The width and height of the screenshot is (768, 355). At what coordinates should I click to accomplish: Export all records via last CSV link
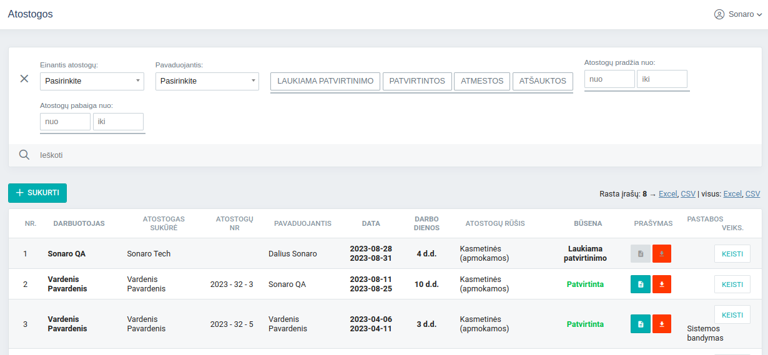[752, 194]
